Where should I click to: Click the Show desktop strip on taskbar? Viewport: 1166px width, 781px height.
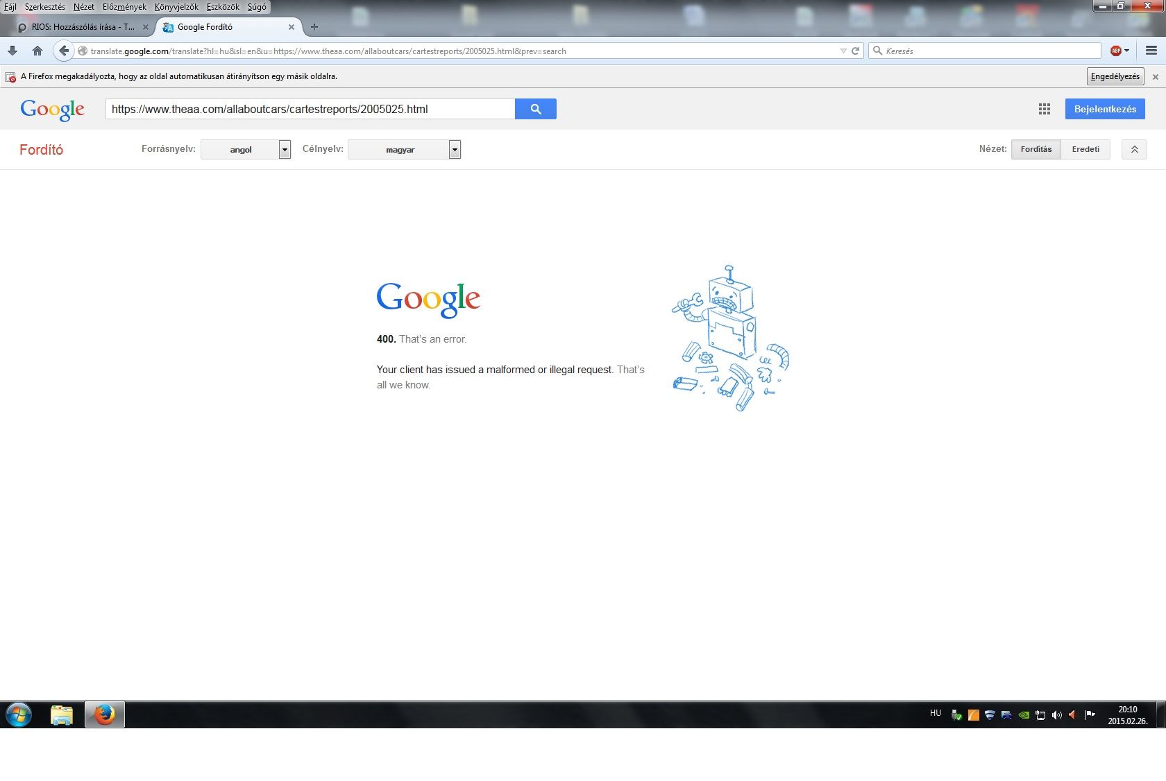[x=1161, y=714]
